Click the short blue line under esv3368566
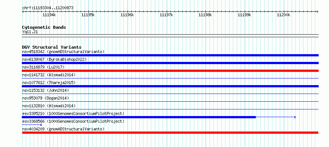 [31, 125]
